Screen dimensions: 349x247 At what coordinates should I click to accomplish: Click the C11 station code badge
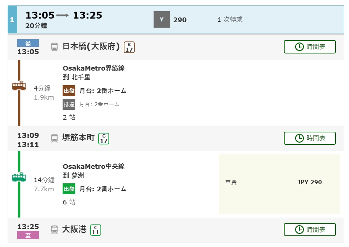(x=96, y=230)
